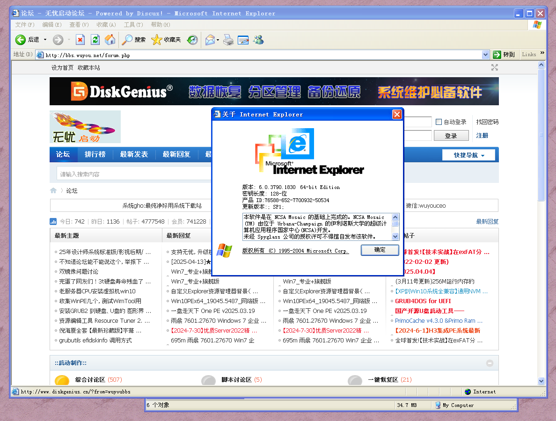Open the 帮助(H) menu
The image size is (556, 421).
(x=160, y=24)
